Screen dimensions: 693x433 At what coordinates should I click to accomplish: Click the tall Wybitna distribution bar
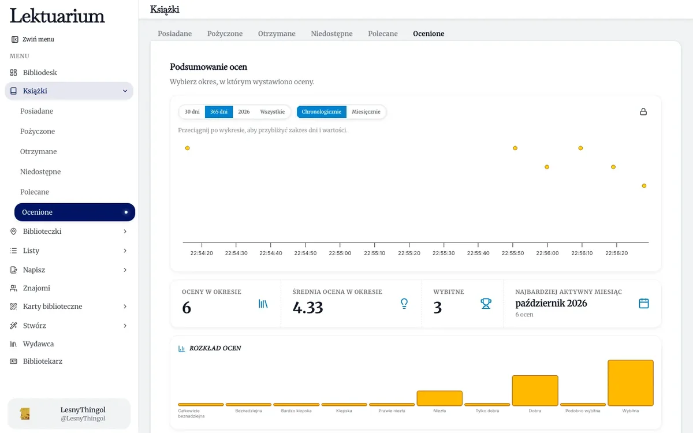coord(631,383)
